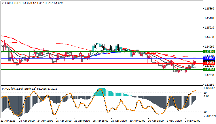216x124 pixels.
Task: Click the 1.14060 price scale value
Action: [209, 47]
